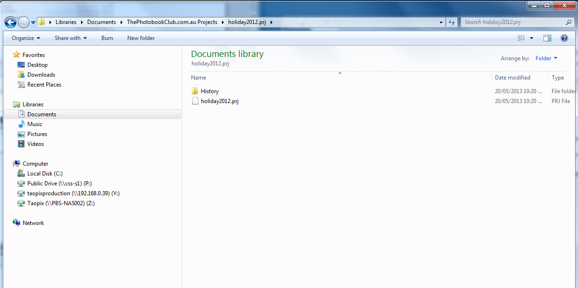Click the Change your view icon
The image size is (578, 288).
click(521, 38)
